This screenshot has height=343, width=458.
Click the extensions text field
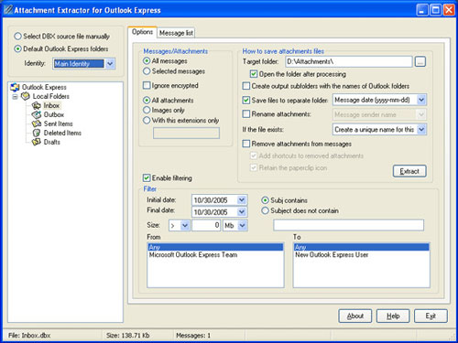186,133
